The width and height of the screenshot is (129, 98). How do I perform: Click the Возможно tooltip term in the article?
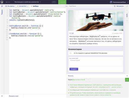(82, 41)
